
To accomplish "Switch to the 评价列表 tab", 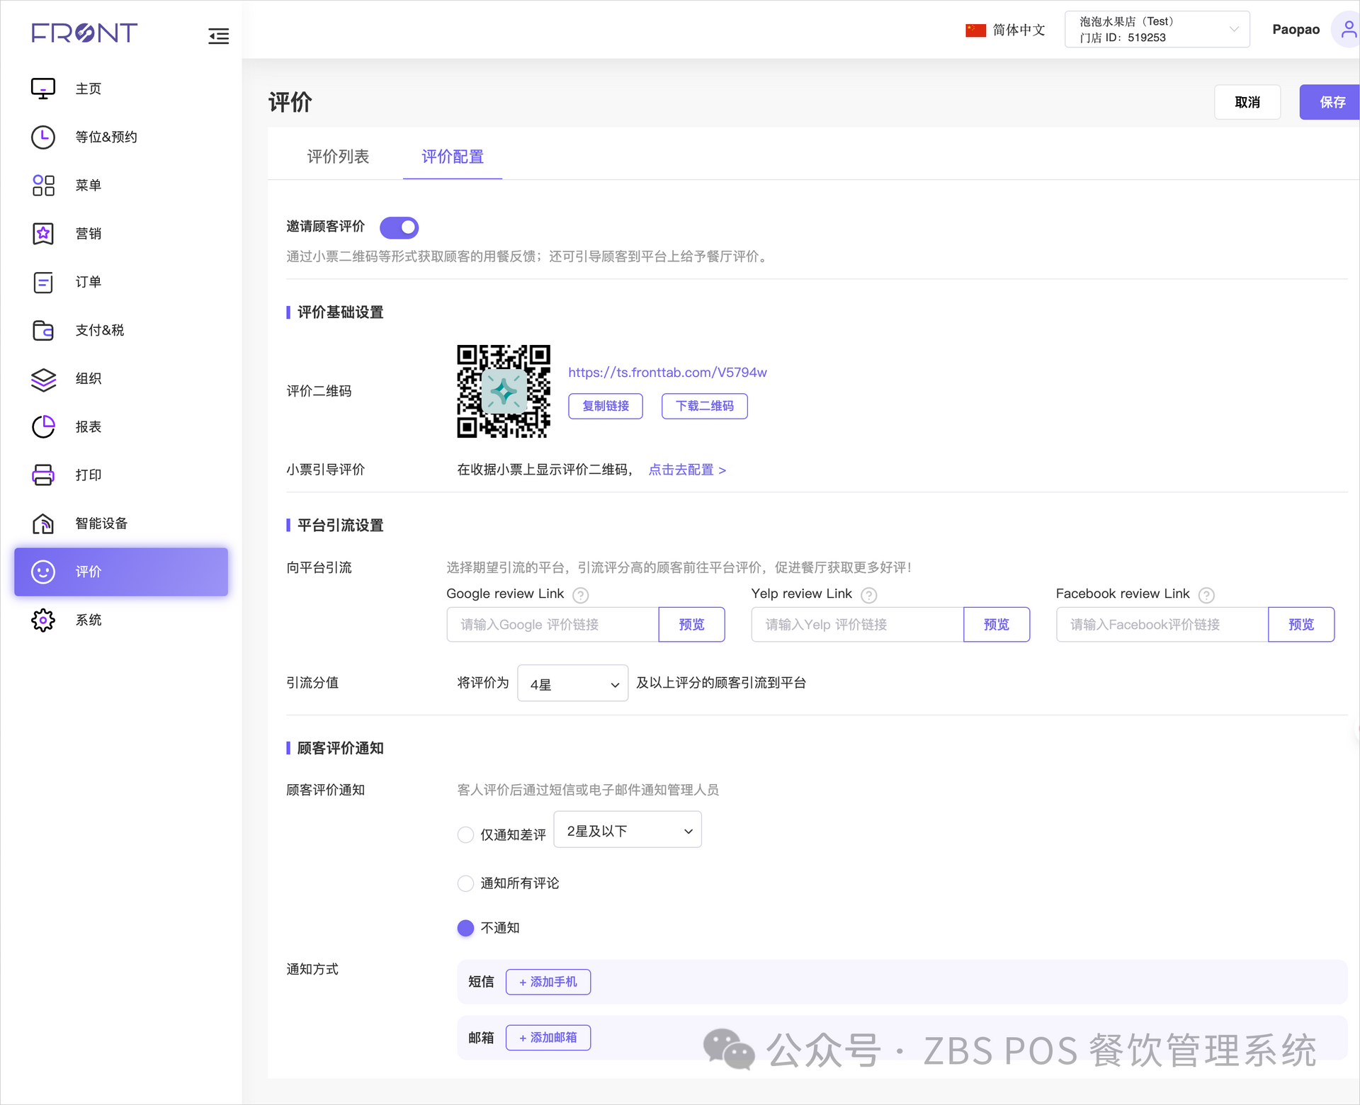I will 338,157.
